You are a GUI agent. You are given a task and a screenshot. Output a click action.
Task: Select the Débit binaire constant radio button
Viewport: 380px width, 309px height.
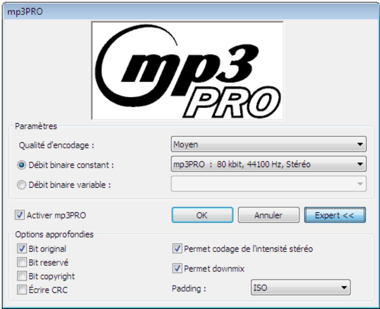pyautogui.click(x=22, y=165)
